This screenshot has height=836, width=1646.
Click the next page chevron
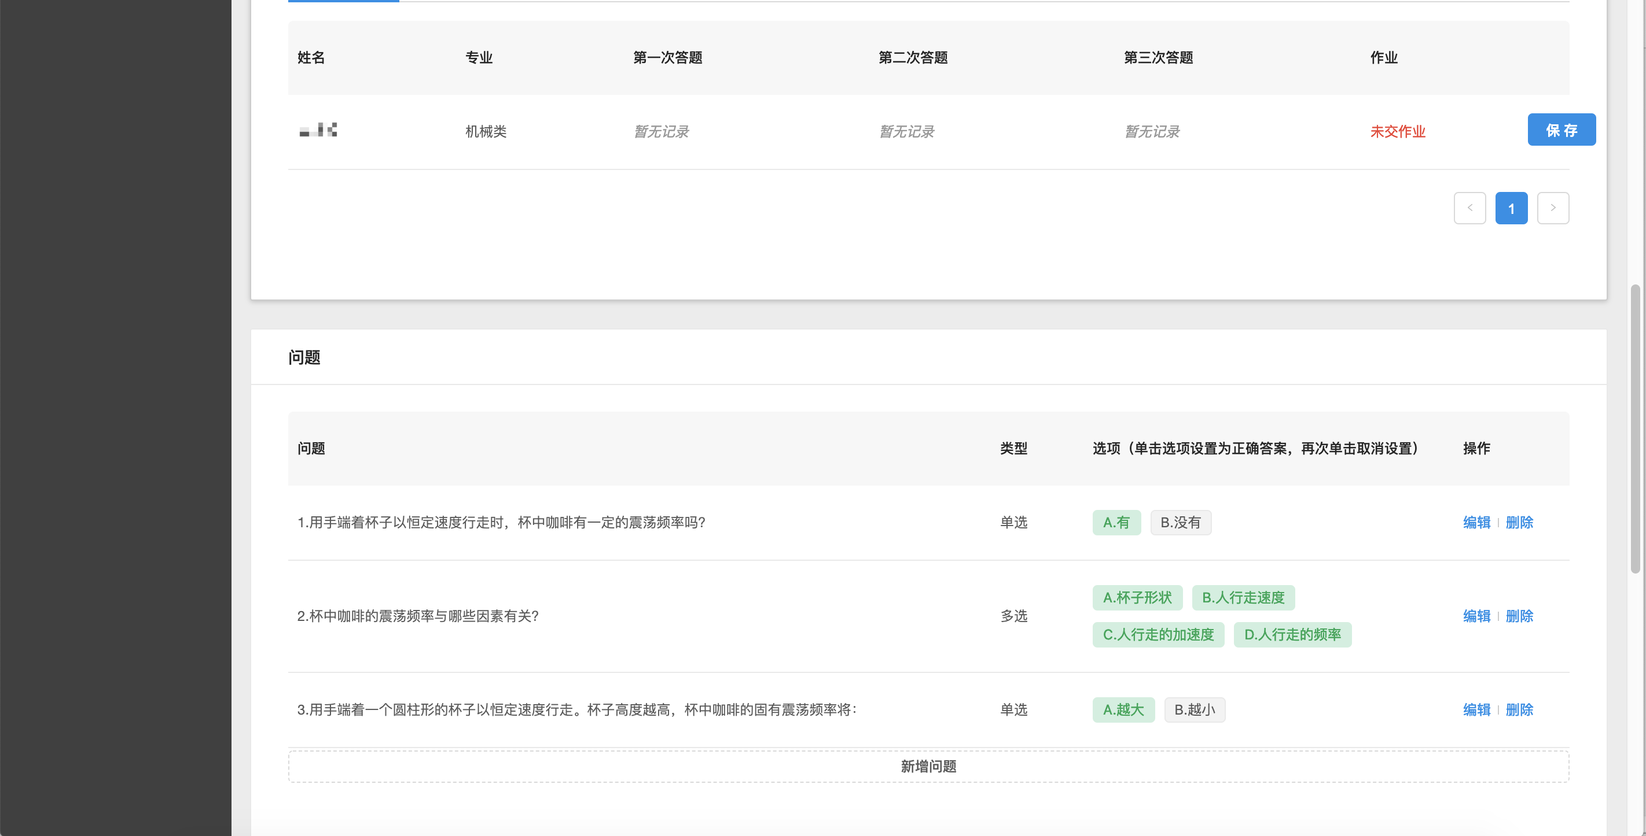click(1553, 208)
